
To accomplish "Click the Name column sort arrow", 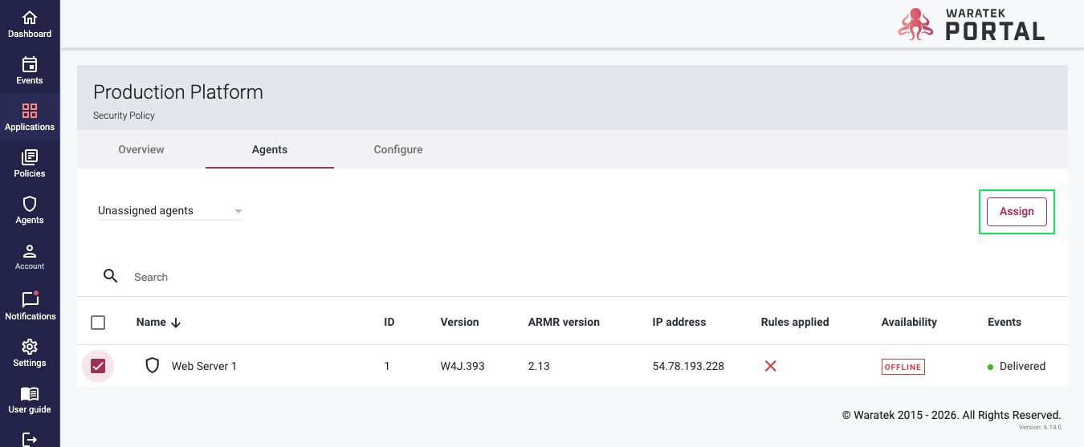I will tap(176, 323).
